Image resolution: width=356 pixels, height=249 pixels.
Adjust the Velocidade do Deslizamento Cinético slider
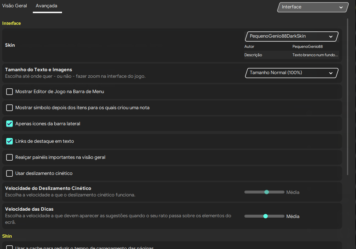pyautogui.click(x=264, y=192)
